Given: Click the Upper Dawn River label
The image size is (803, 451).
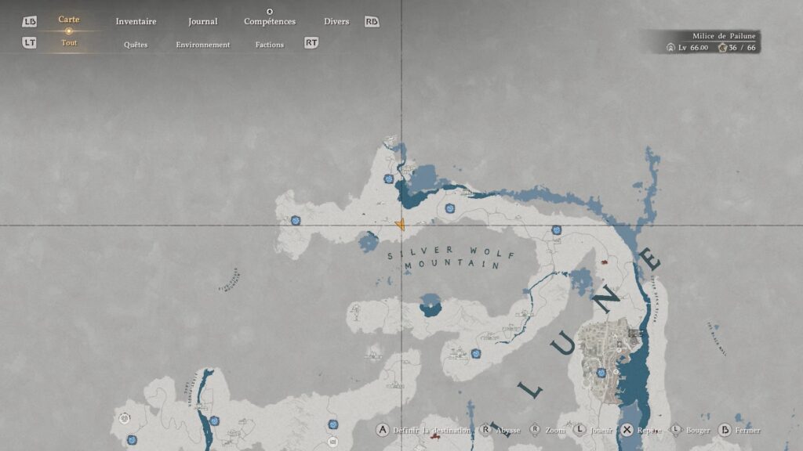Looking at the screenshot, I should (655, 299).
